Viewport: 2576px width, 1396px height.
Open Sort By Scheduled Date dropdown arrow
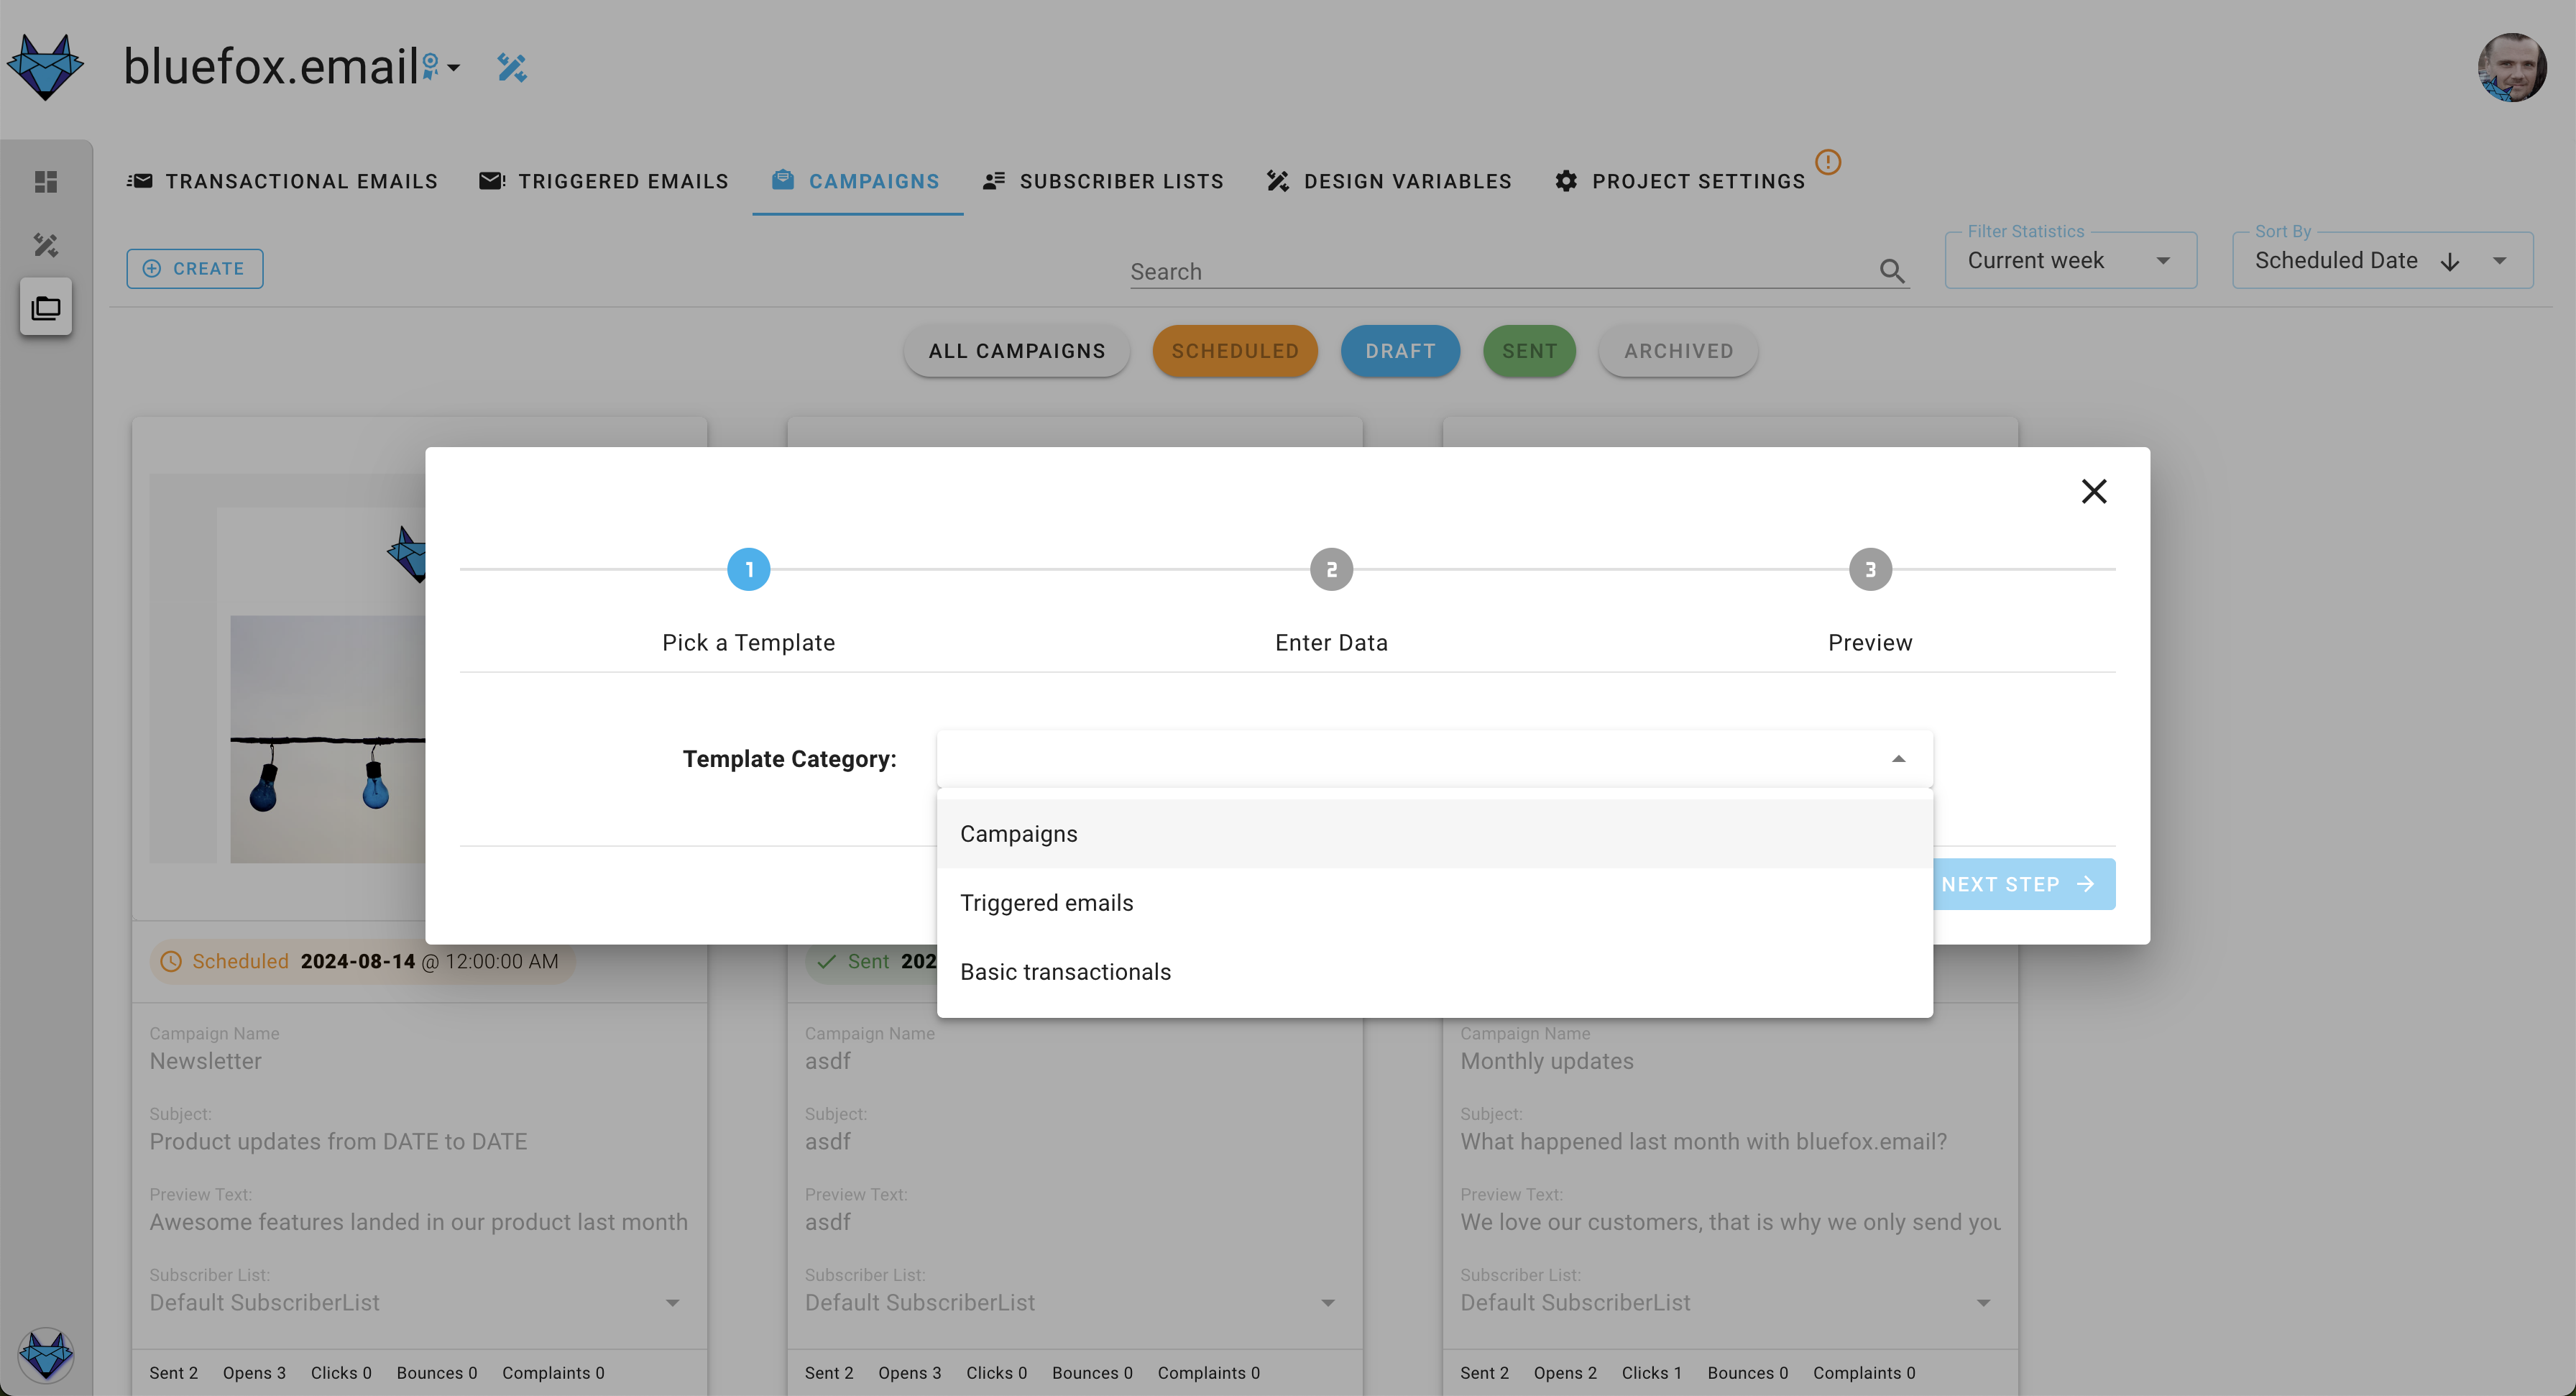(2499, 261)
